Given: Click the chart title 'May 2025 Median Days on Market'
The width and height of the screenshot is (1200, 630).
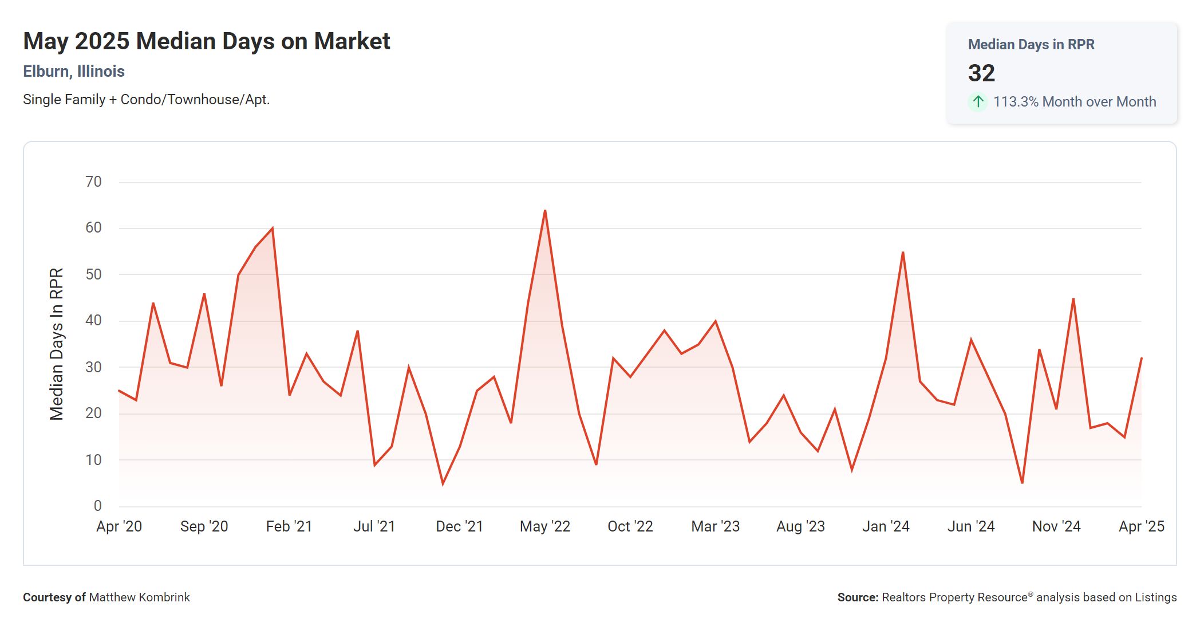Looking at the screenshot, I should [x=206, y=41].
